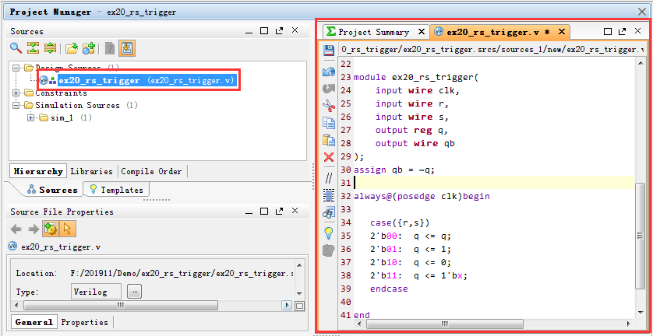Click the red X delete icon in editor
The width and height of the screenshot is (653, 336).
pyautogui.click(x=329, y=158)
